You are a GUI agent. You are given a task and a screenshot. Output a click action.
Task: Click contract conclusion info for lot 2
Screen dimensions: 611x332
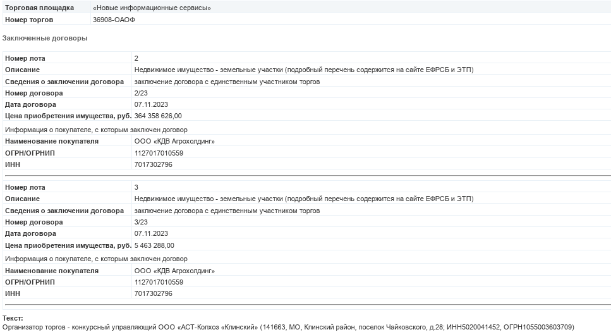coord(227,82)
